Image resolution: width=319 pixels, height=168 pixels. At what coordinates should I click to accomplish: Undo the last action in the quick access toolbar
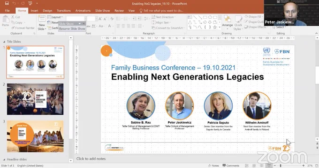point(14,3)
